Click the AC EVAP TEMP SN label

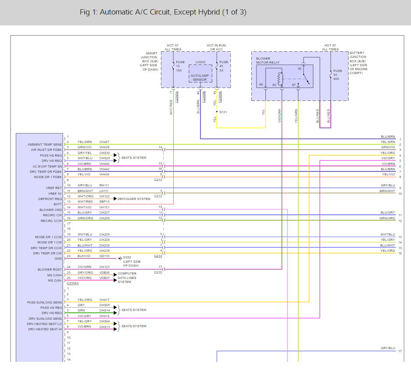tap(47, 166)
